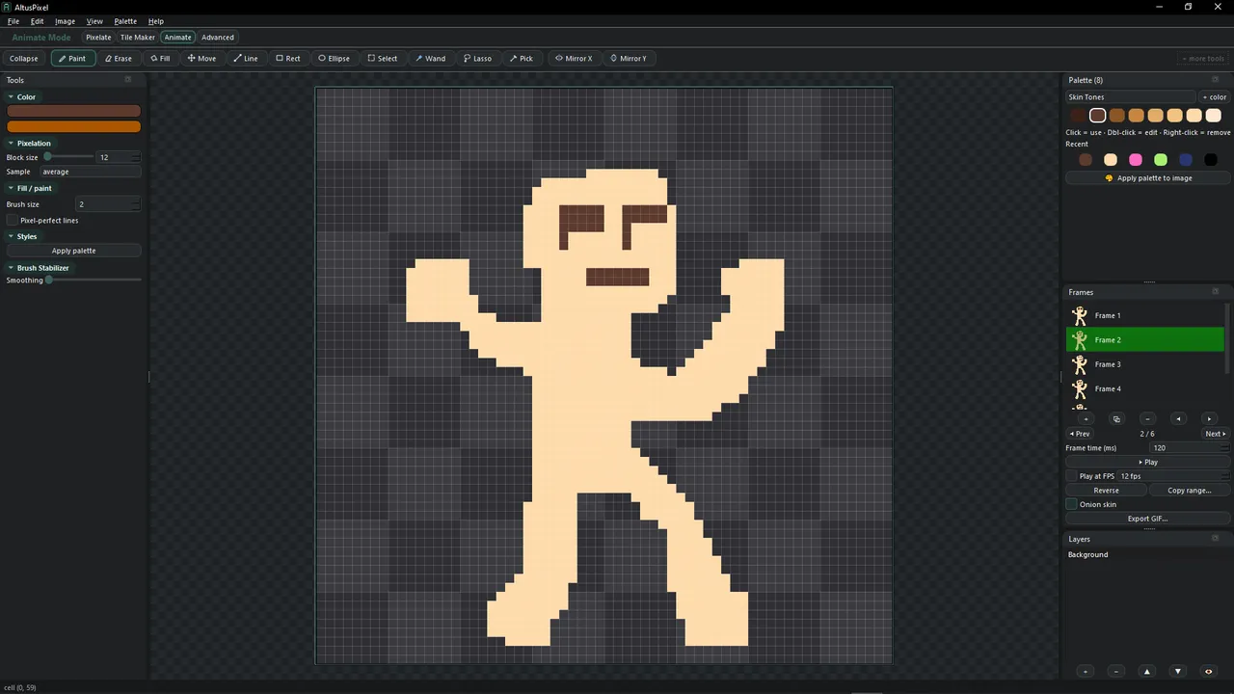Move frame earlier left-arrow icon
Screen dimensions: 1234x694
coord(1178,419)
